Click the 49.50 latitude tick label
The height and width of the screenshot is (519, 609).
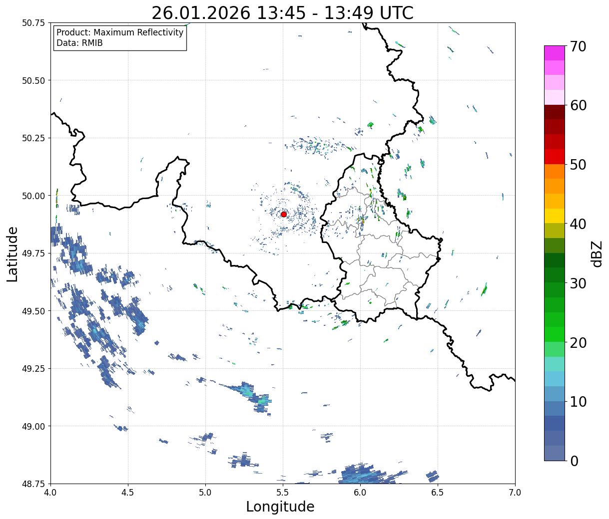tap(33, 311)
